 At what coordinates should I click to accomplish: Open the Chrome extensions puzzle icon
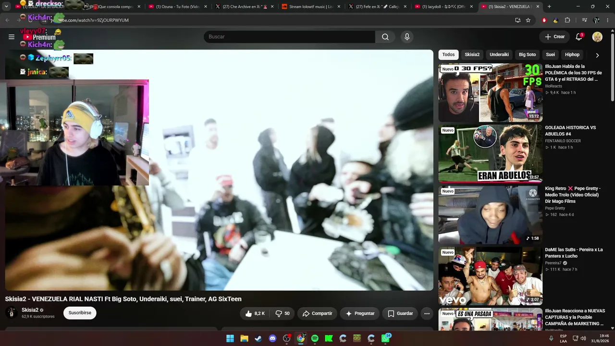point(567,20)
